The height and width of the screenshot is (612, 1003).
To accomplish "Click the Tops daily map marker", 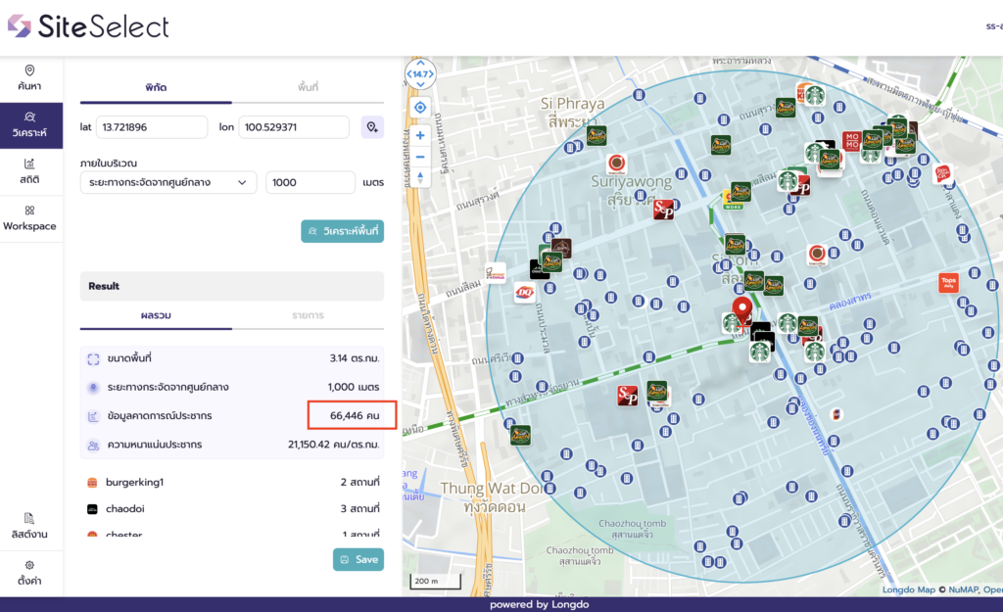I will pos(948,282).
